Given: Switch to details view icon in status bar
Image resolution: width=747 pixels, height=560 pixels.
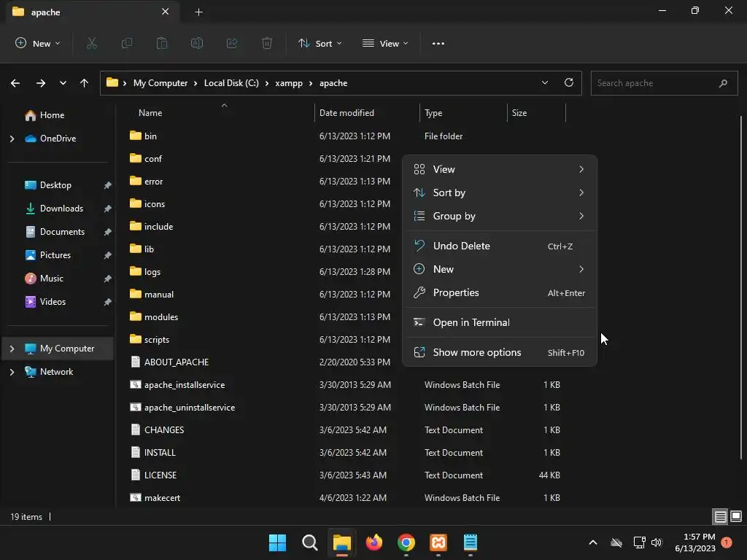Looking at the screenshot, I should pyautogui.click(x=720, y=516).
